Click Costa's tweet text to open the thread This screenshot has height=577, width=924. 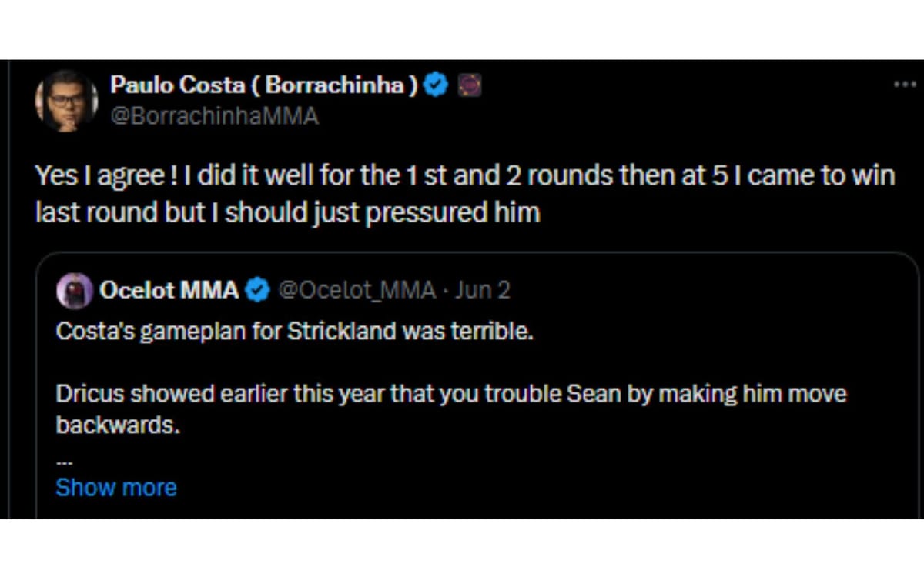point(462,175)
